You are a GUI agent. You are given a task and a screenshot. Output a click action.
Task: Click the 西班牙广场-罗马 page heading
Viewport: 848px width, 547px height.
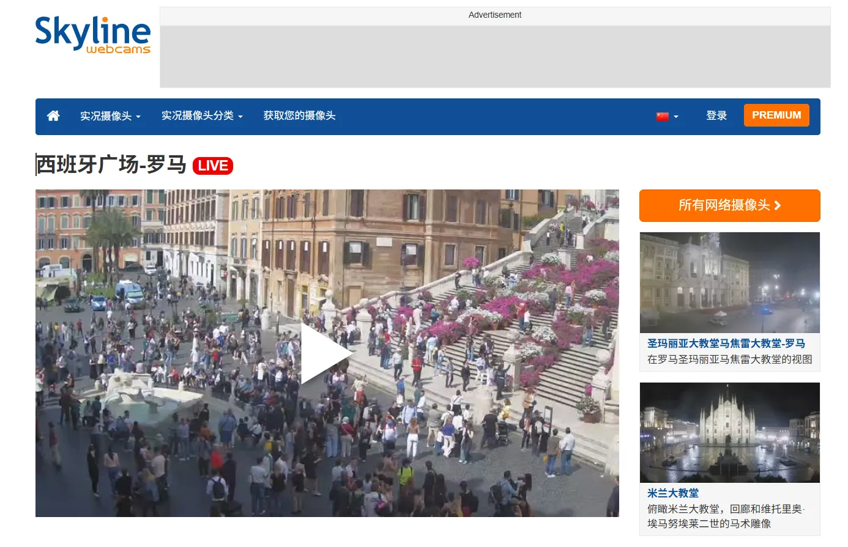click(x=111, y=165)
